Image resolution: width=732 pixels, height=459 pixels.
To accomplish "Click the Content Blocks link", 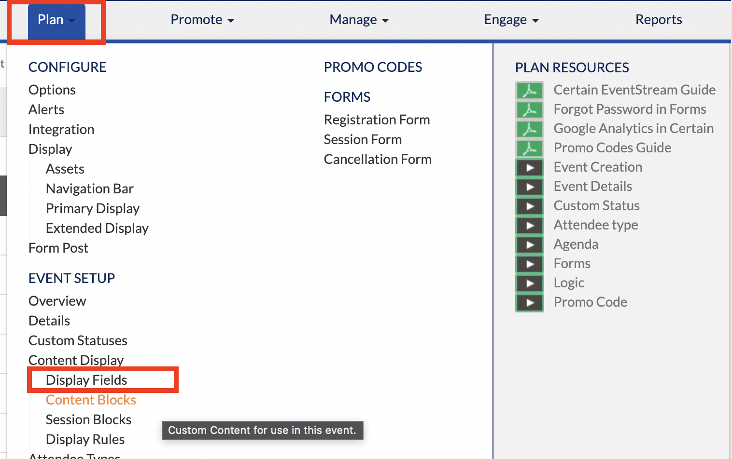I will tap(91, 400).
